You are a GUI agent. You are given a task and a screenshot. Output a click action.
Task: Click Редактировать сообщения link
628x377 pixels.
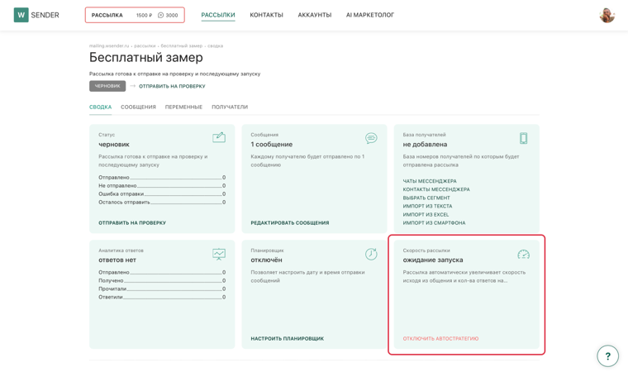click(x=289, y=222)
